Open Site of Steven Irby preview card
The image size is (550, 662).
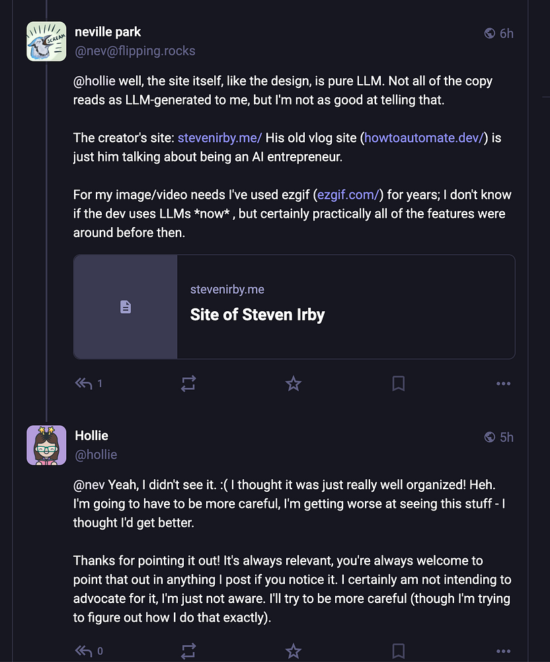pos(294,307)
